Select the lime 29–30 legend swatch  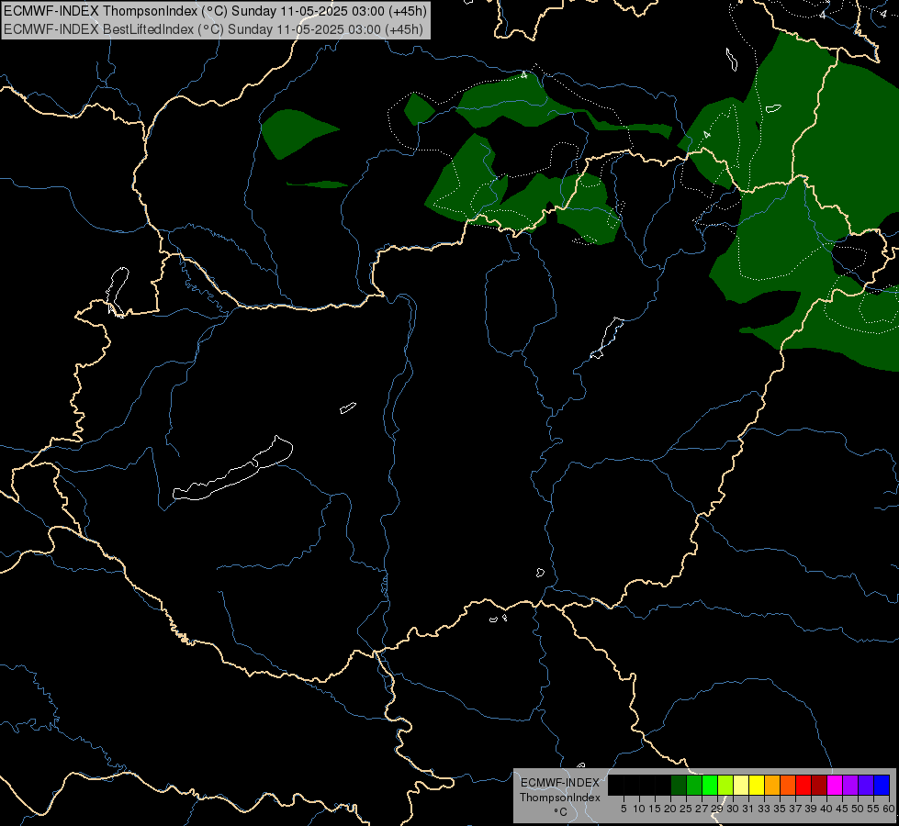[x=725, y=786]
